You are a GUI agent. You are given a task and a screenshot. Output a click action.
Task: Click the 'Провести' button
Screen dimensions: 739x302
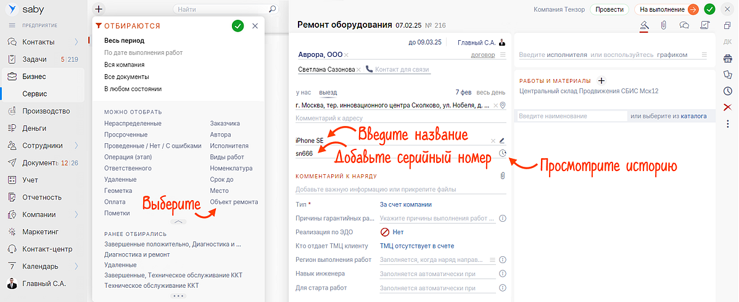[x=608, y=9]
